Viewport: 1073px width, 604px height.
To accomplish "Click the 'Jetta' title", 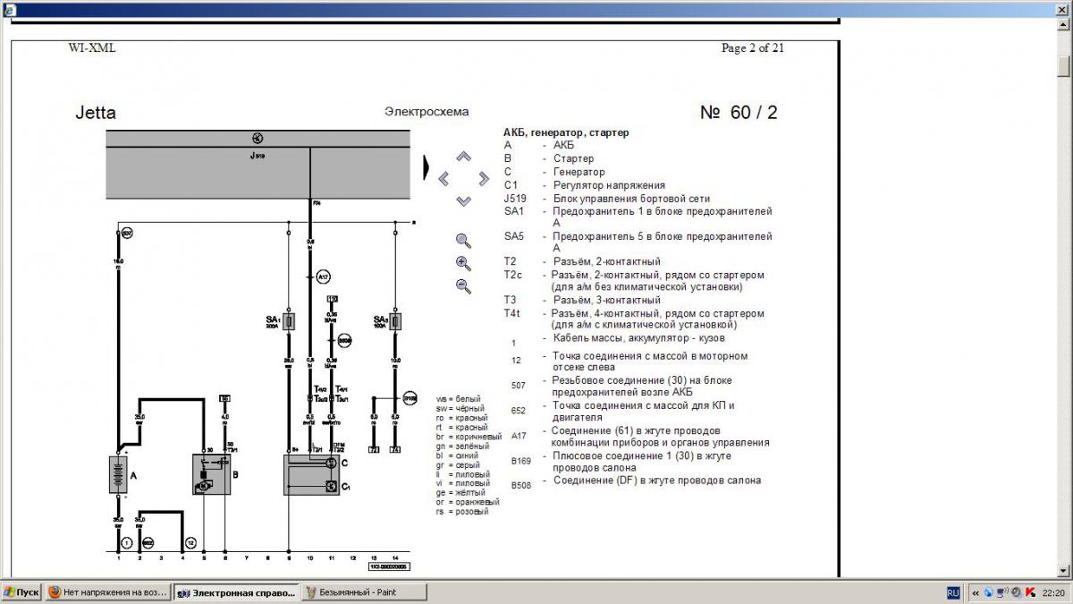I will pos(96,113).
